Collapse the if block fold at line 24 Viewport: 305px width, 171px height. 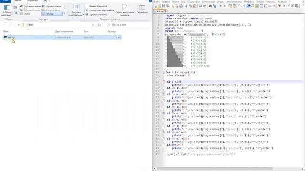tap(164, 88)
